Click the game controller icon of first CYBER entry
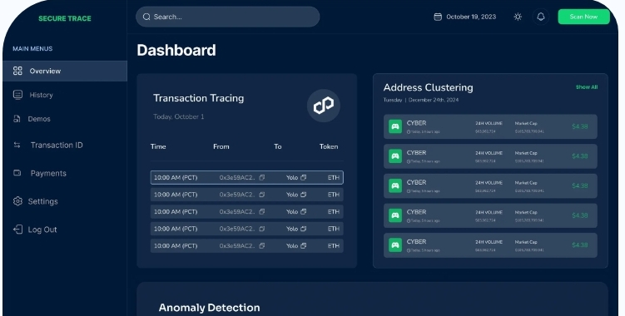Screen dimensions: 625x316 coord(395,126)
